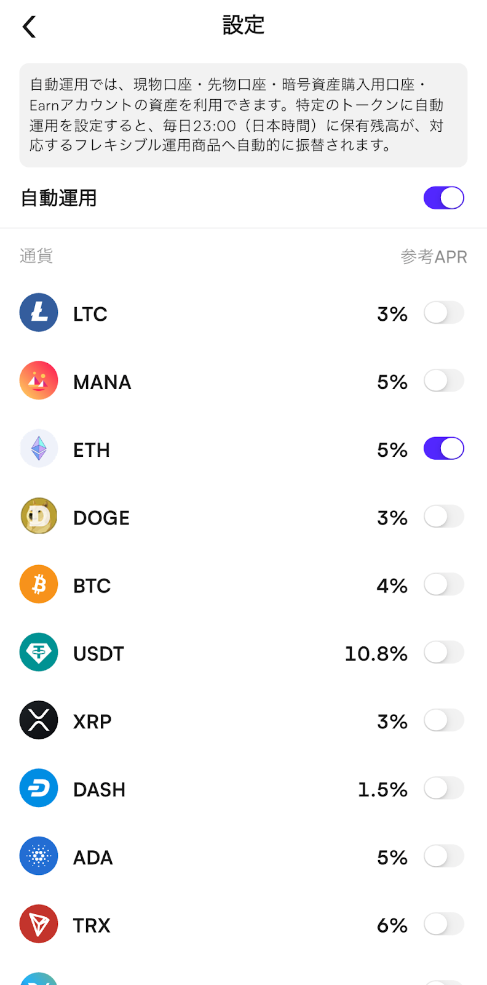Enable auto-earn toggle for USDT
487x985 pixels.
(443, 653)
